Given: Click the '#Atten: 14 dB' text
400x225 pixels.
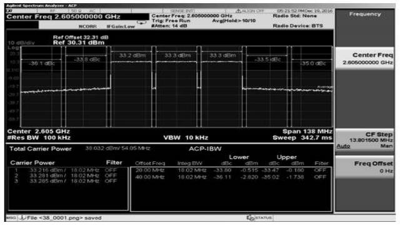Looking at the screenshot, I should 169,26.
